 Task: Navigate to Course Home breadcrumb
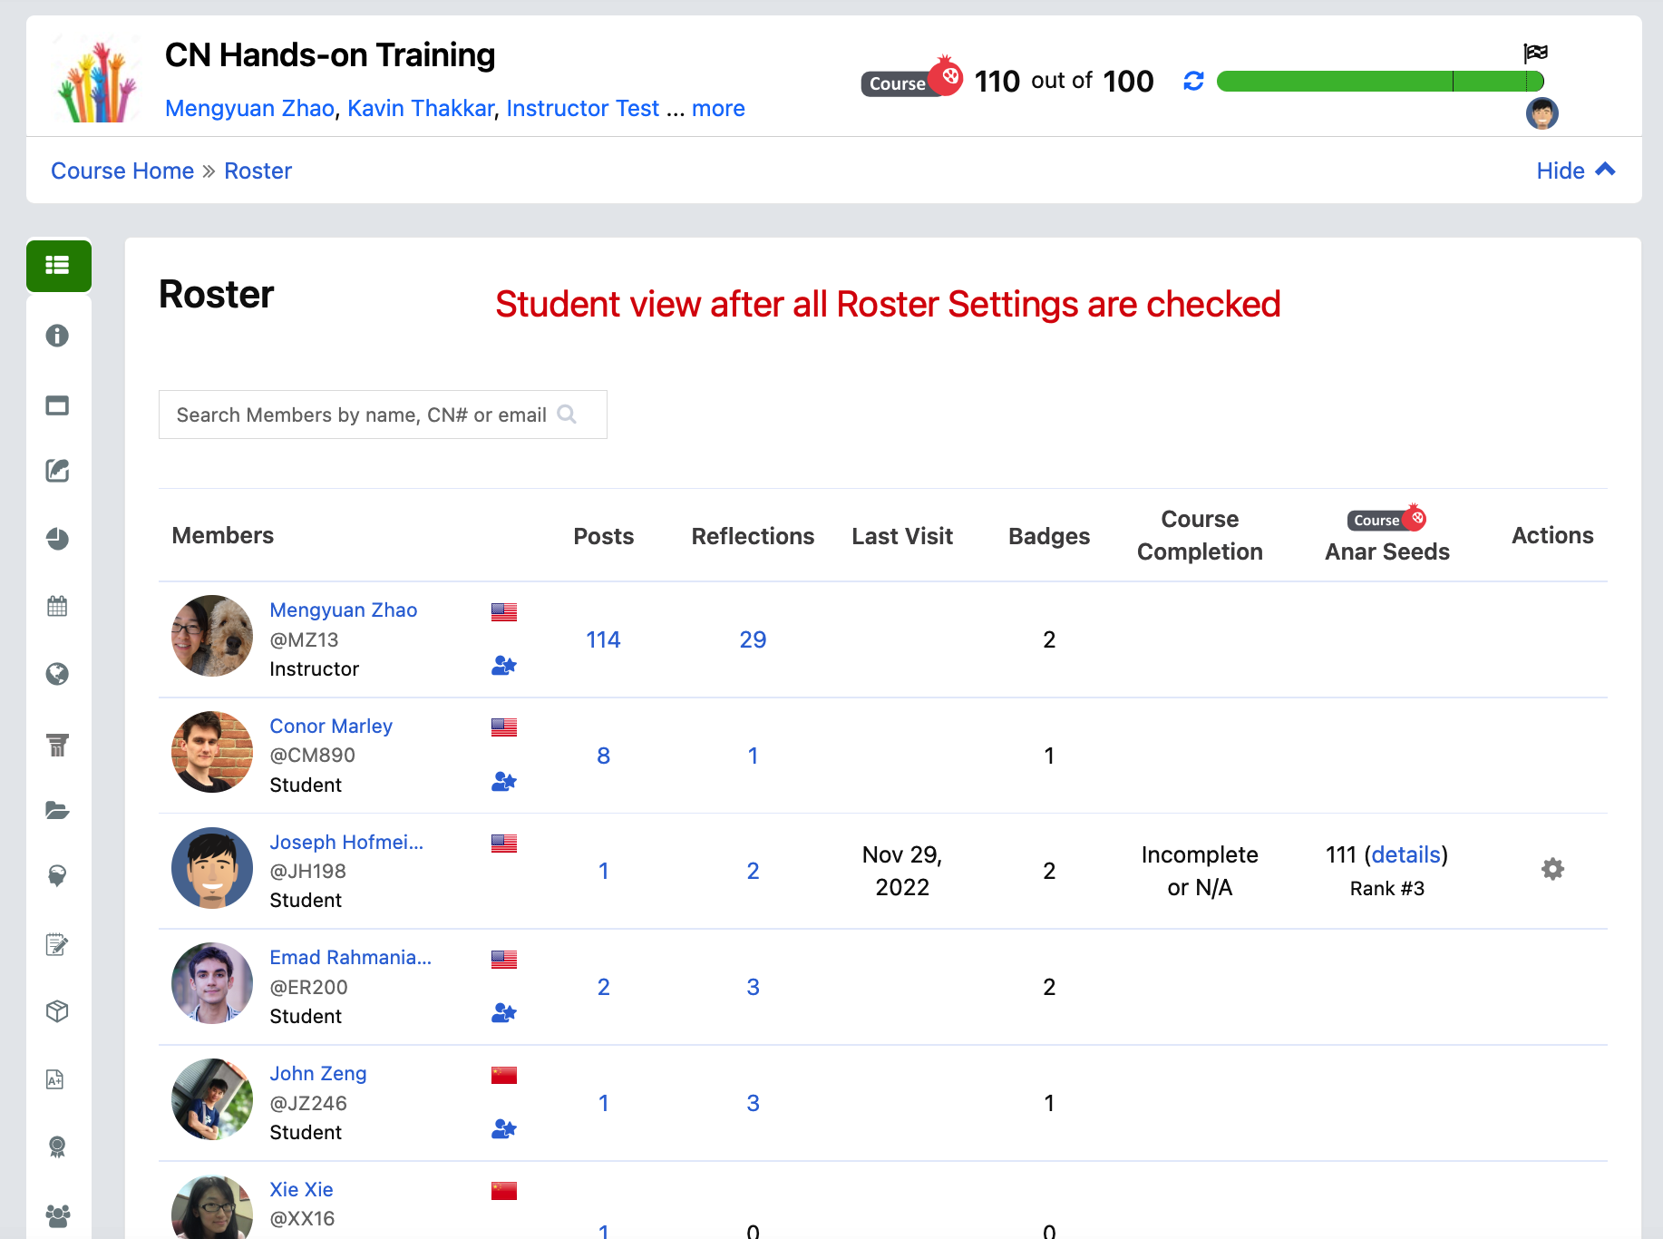pos(122,171)
